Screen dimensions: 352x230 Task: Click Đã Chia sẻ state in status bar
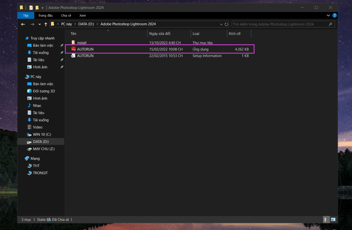click(60, 219)
